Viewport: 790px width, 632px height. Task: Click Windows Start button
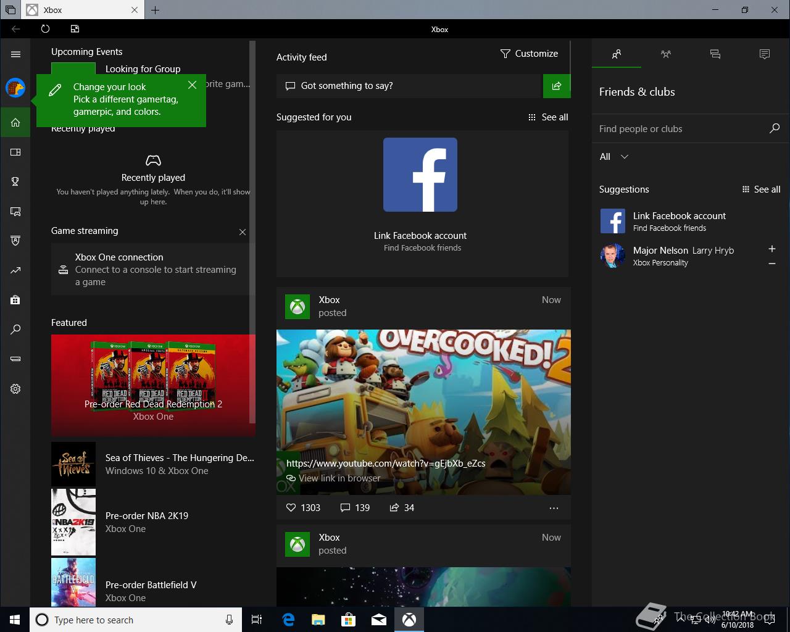15,620
